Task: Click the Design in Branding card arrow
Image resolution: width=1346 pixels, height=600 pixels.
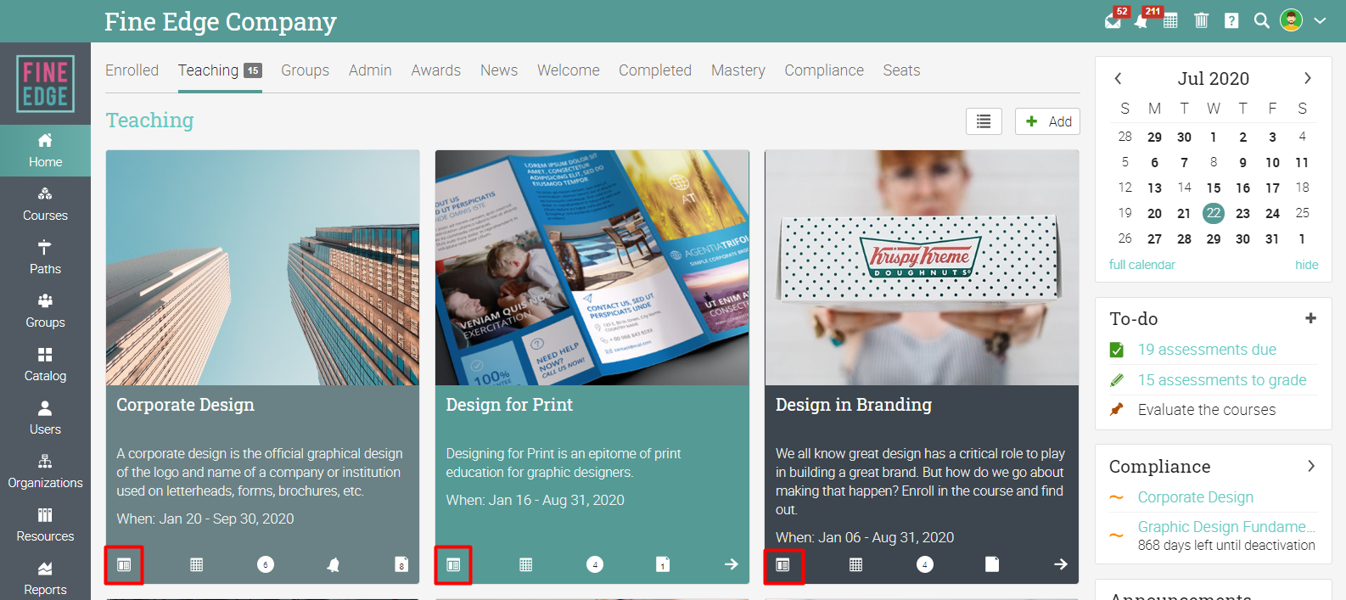Action: 1060,564
